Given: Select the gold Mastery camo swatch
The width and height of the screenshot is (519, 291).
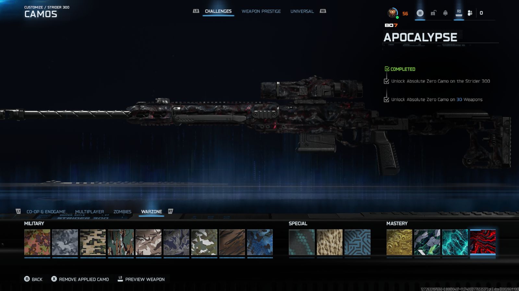Looking at the screenshot, I should (x=399, y=242).
